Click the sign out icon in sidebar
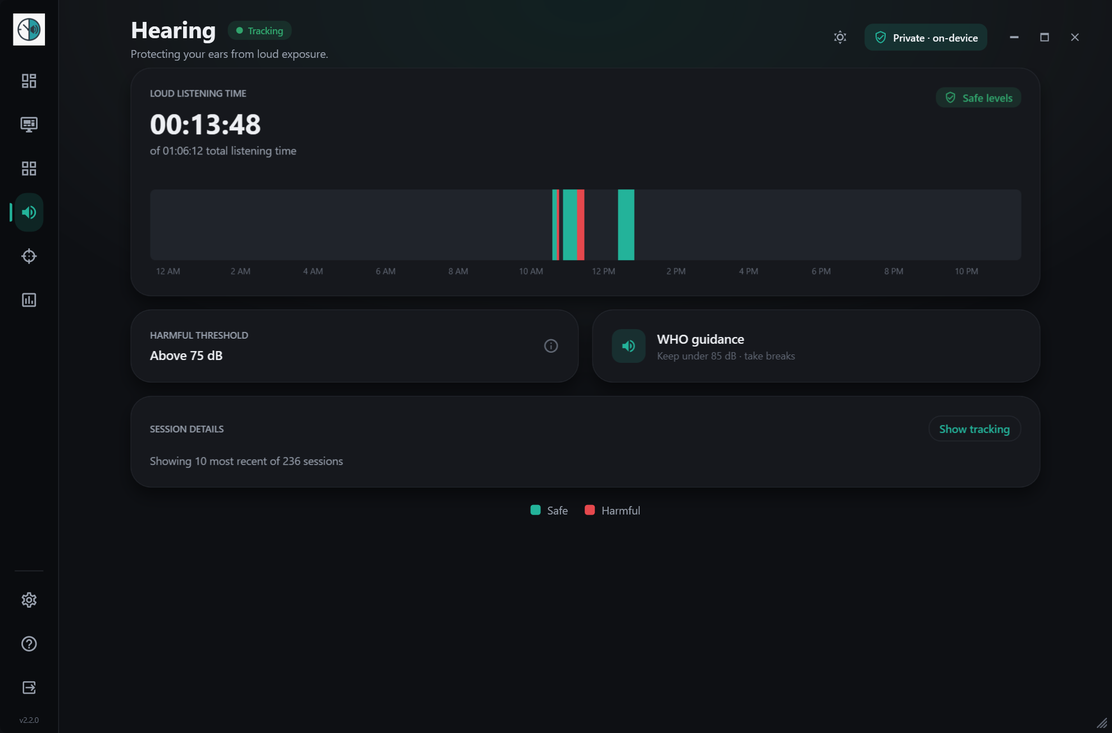The width and height of the screenshot is (1112, 733). click(29, 688)
